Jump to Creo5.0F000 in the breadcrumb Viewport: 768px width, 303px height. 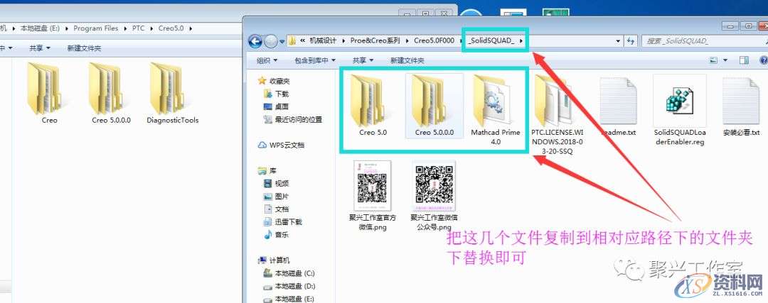(434, 41)
